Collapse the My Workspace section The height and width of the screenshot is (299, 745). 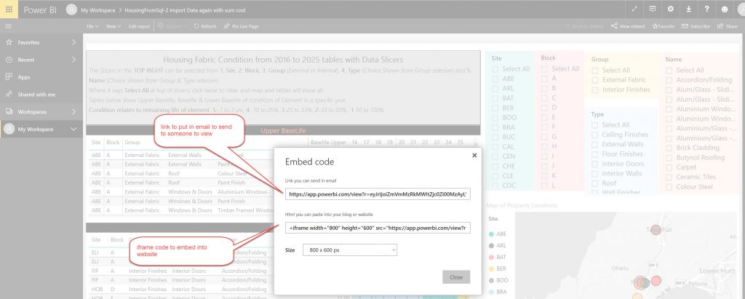click(74, 129)
